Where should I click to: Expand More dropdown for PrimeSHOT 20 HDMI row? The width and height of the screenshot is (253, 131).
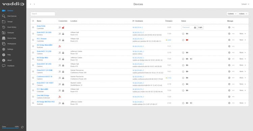[243, 71]
